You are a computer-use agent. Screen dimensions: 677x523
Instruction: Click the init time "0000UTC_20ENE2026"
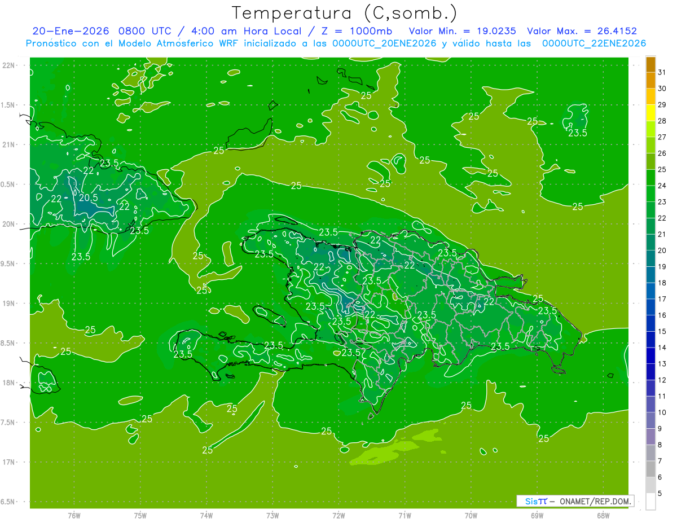384,43
